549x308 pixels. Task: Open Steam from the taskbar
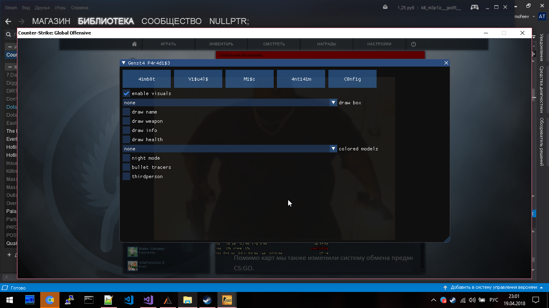[207, 300]
